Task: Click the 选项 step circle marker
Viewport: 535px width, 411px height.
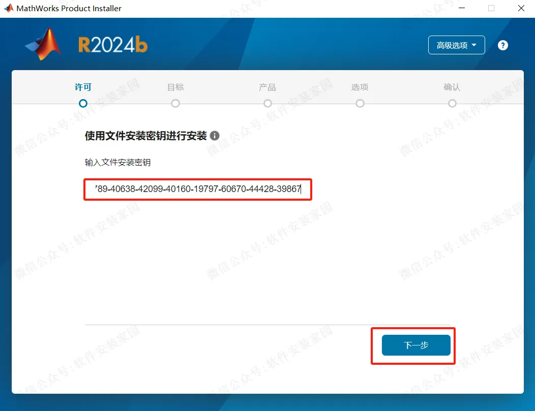Action: (360, 103)
